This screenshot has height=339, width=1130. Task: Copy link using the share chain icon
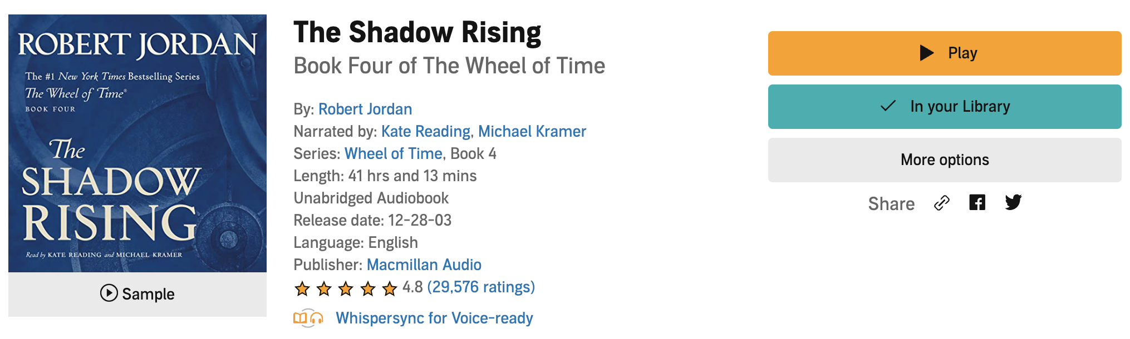[942, 203]
